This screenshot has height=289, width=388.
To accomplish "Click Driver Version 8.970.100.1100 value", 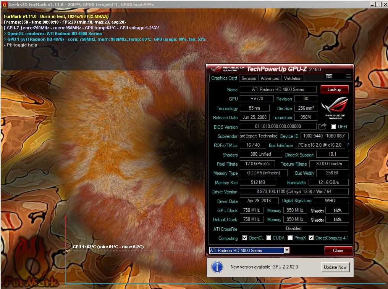I will (x=294, y=192).
